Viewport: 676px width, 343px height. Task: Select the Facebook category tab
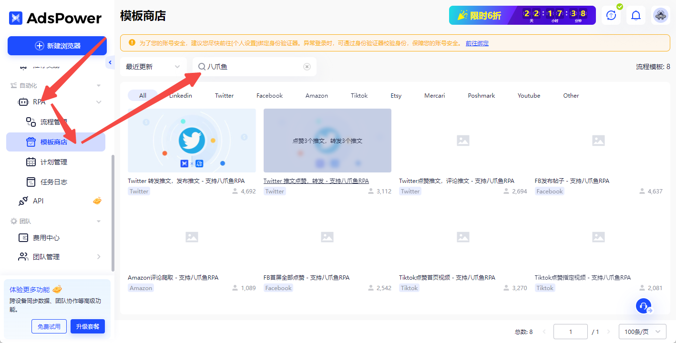click(x=269, y=95)
